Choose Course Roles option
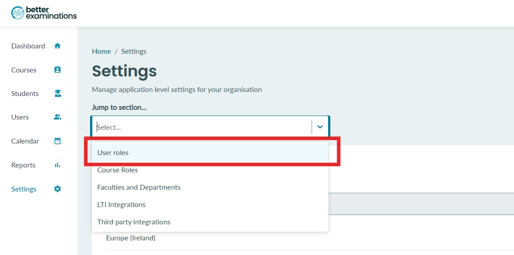This screenshot has height=255, width=514. point(210,170)
